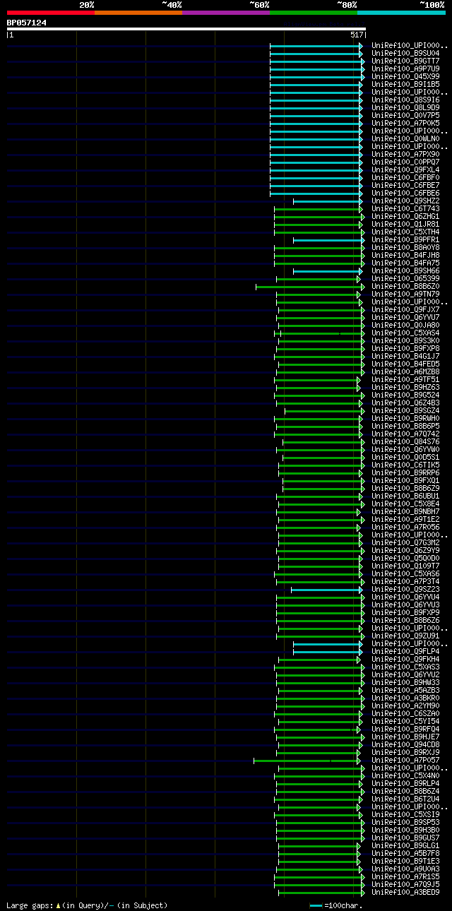
Task: Select the UniRef100_B9S3K0 label
Action: click(x=405, y=341)
